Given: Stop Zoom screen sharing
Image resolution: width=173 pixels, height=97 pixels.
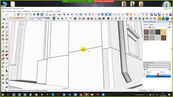Looking at the screenshot, I should click(x=104, y=1).
